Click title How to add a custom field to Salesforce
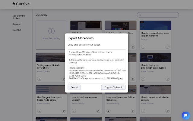The width and height of the screenshot is (193, 121). (x=120, y=99)
